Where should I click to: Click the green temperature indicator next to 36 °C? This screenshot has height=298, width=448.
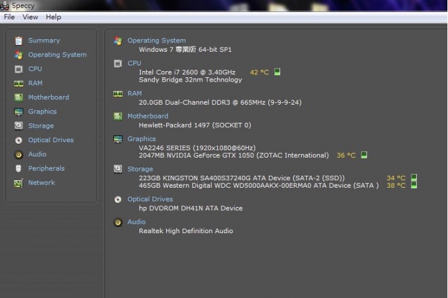[364, 155]
